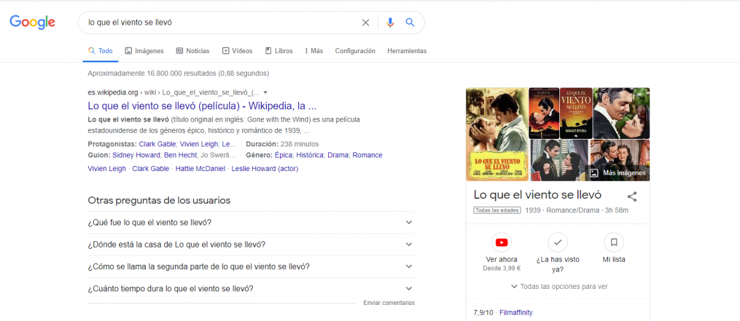Expand 'Todas las opciones para ver'
The width and height of the screenshot is (740, 321).
[559, 286]
